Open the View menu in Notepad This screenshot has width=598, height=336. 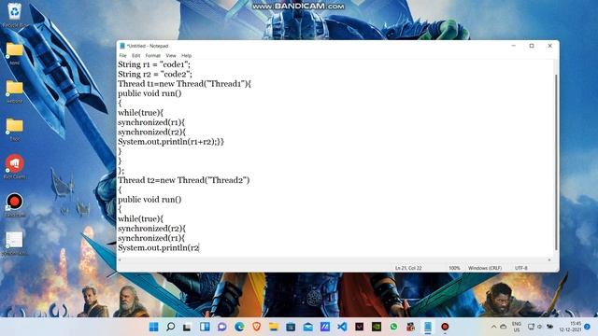point(171,56)
